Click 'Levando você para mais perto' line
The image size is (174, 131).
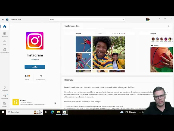100,87
